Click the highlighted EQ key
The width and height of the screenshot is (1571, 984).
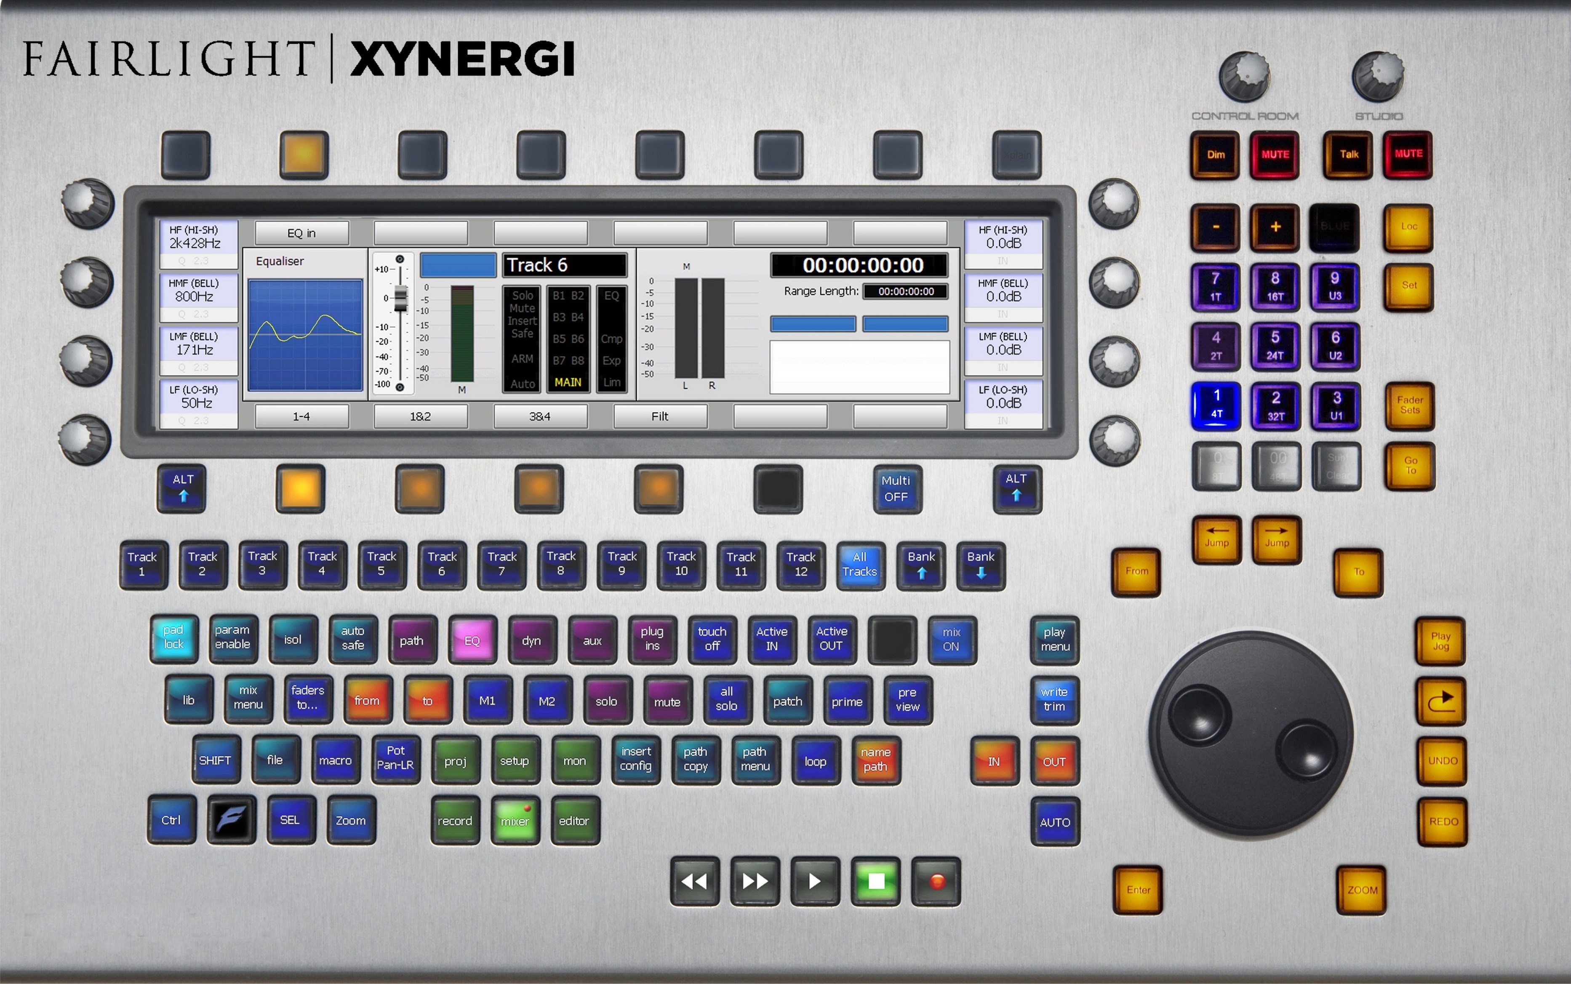pyautogui.click(x=472, y=640)
